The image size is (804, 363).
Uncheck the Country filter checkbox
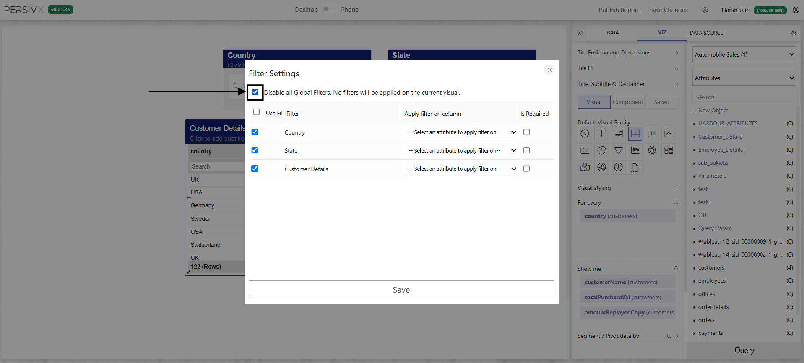(255, 132)
